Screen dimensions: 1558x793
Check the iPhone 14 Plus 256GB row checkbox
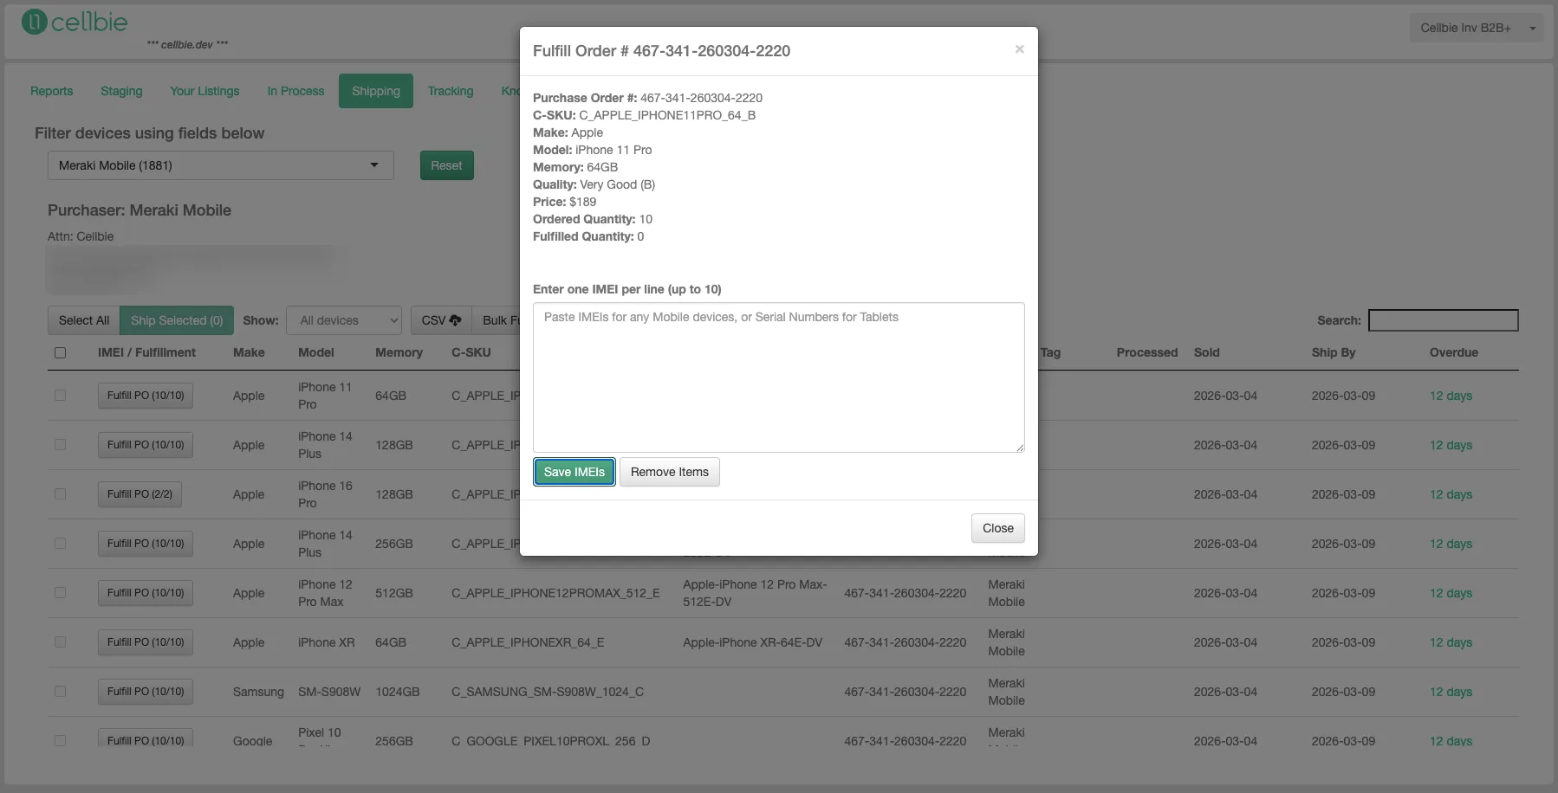[x=60, y=544]
